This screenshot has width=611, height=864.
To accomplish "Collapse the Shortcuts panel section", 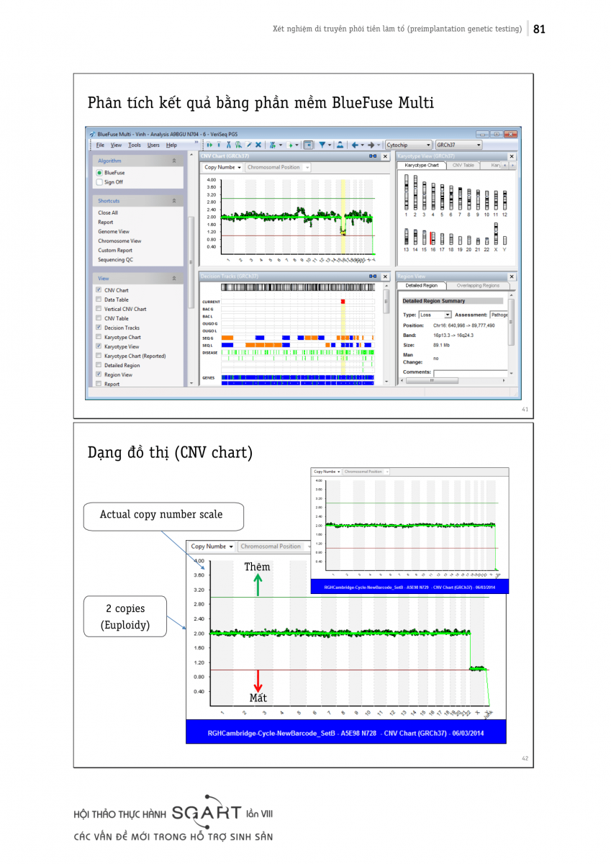I will point(173,201).
